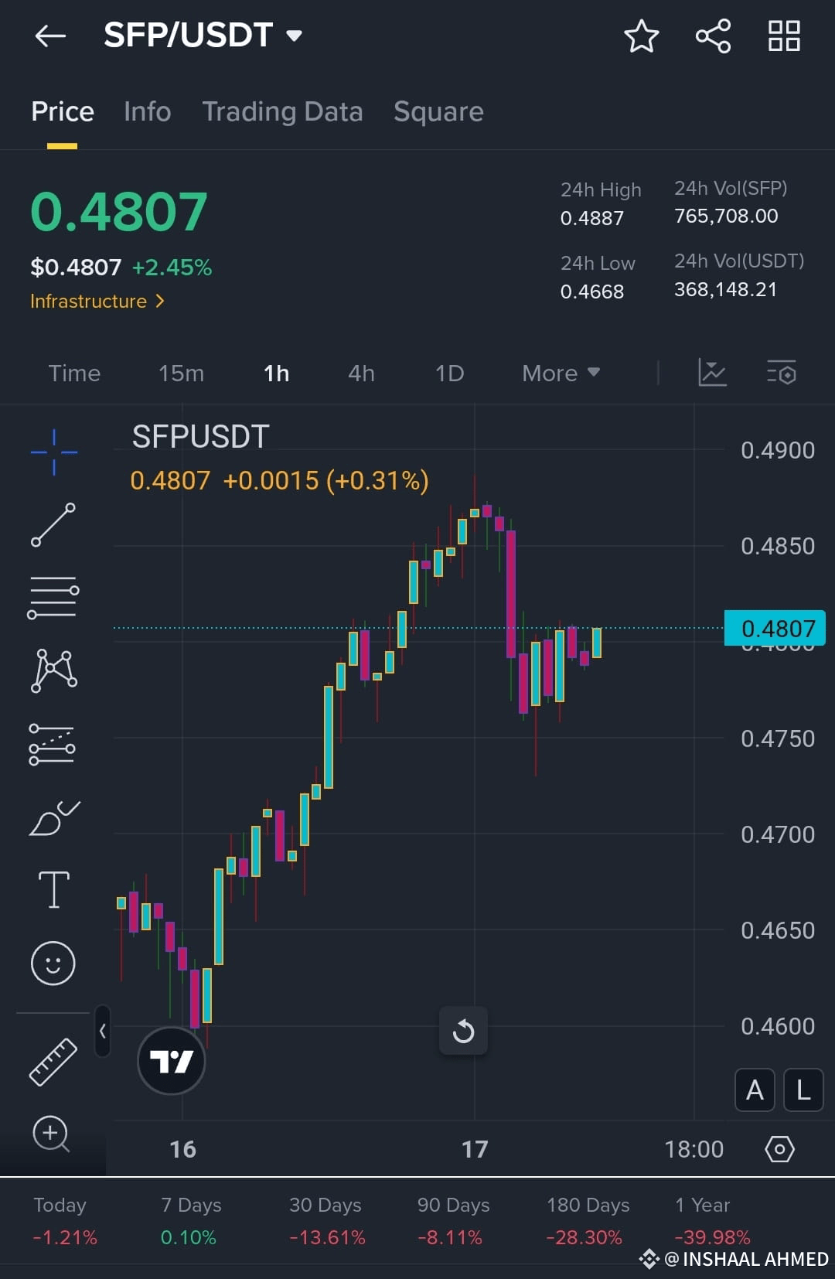Open the Info tab
The image size is (835, 1279).
pos(146,111)
